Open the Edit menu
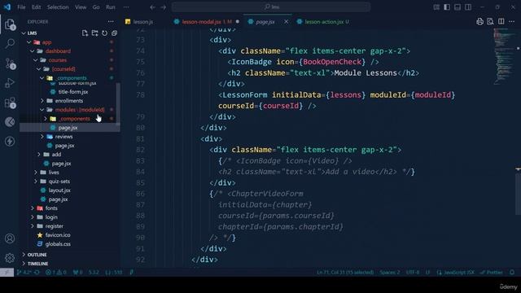 [36, 7]
